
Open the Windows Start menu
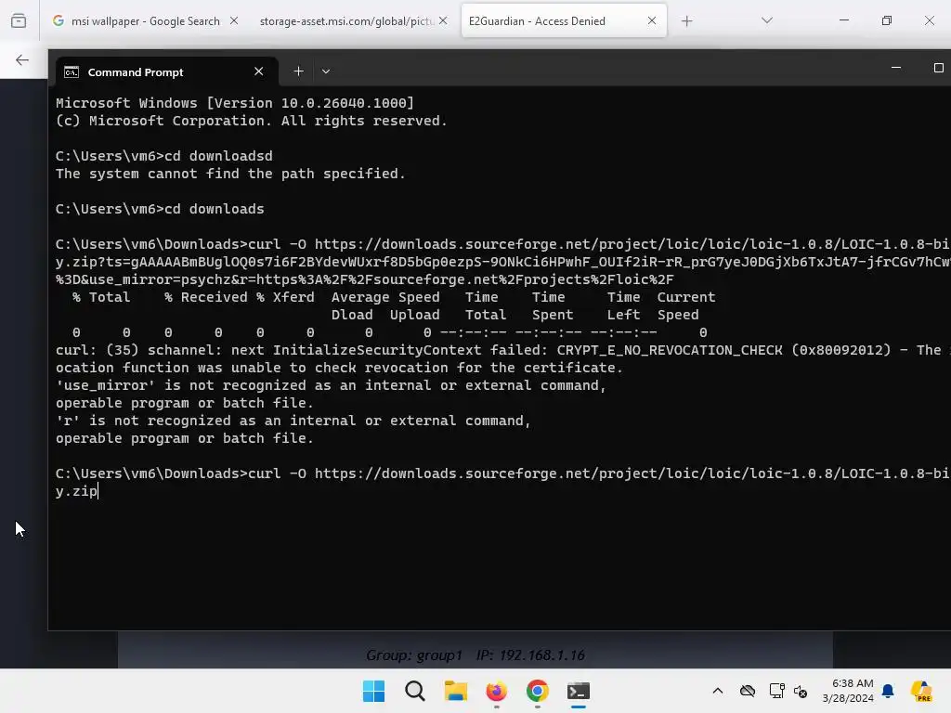tap(373, 691)
